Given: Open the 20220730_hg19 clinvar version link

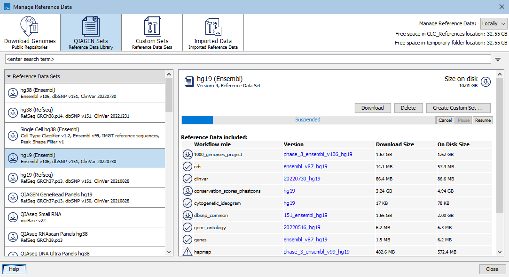Looking at the screenshot, I should pyautogui.click(x=302, y=179).
